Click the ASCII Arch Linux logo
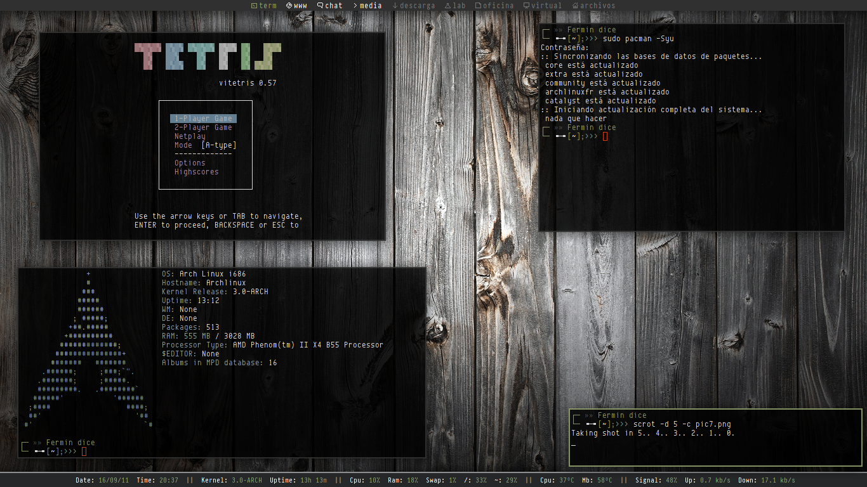The image size is (867, 487). pos(88,349)
